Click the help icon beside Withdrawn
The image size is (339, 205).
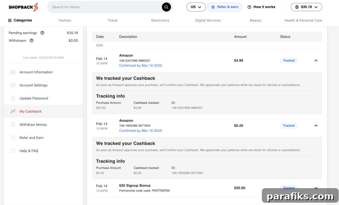point(31,41)
